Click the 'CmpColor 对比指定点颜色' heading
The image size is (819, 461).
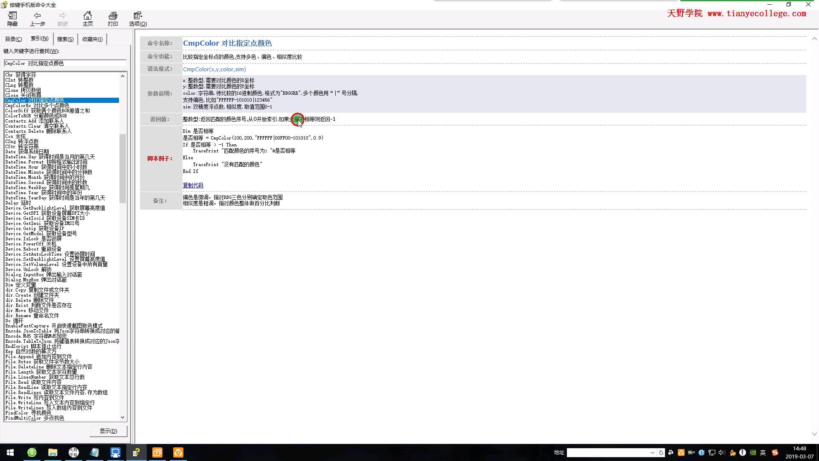227,43
